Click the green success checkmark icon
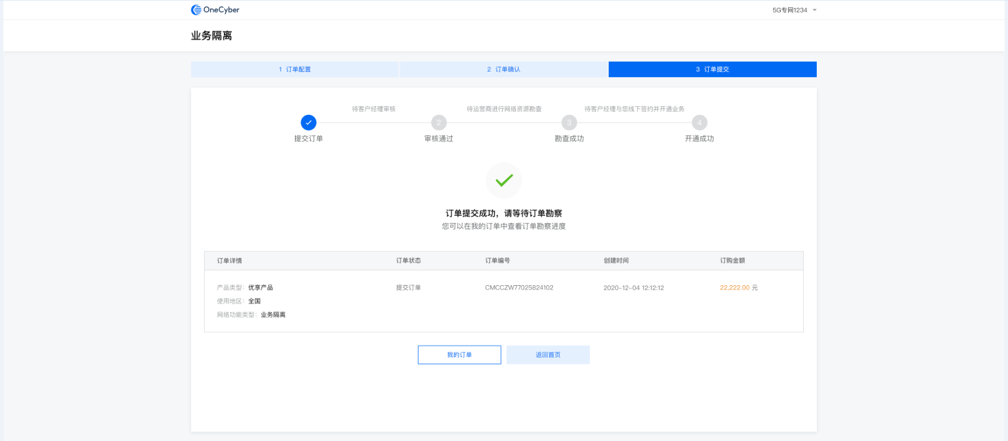This screenshot has width=1008, height=441. tap(503, 181)
